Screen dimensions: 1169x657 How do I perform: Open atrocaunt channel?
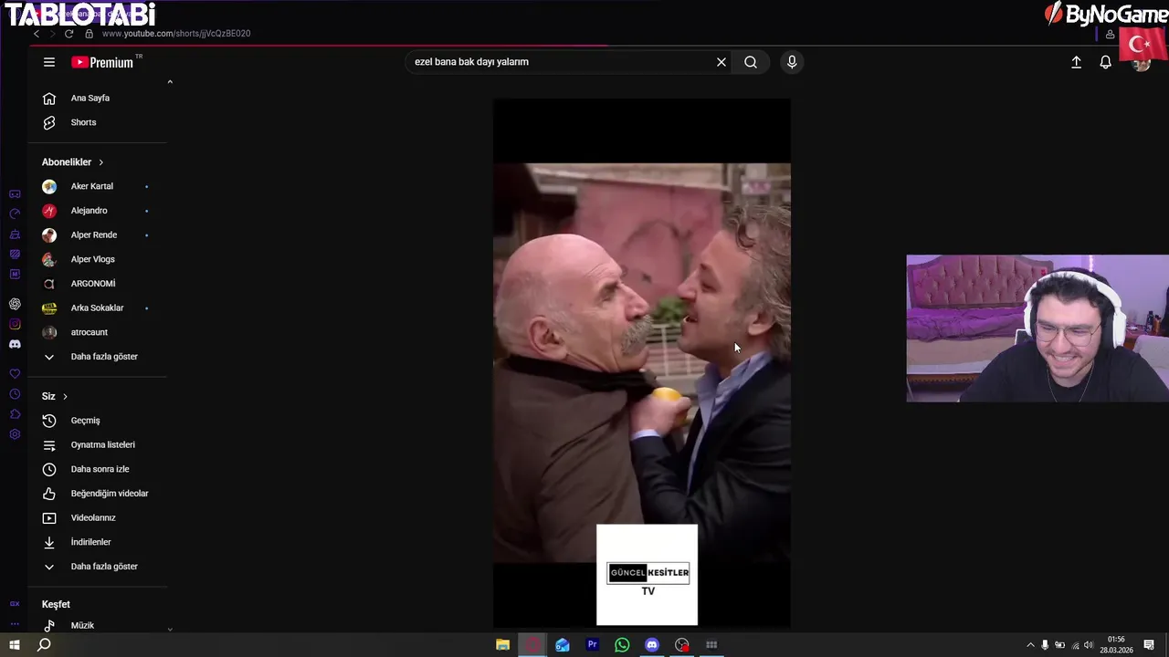click(97, 332)
